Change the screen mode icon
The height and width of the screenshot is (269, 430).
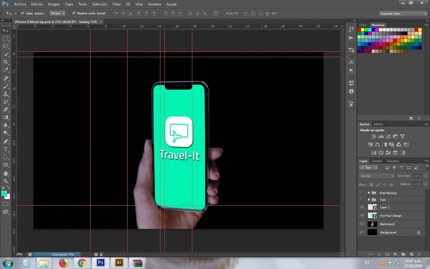6,212
